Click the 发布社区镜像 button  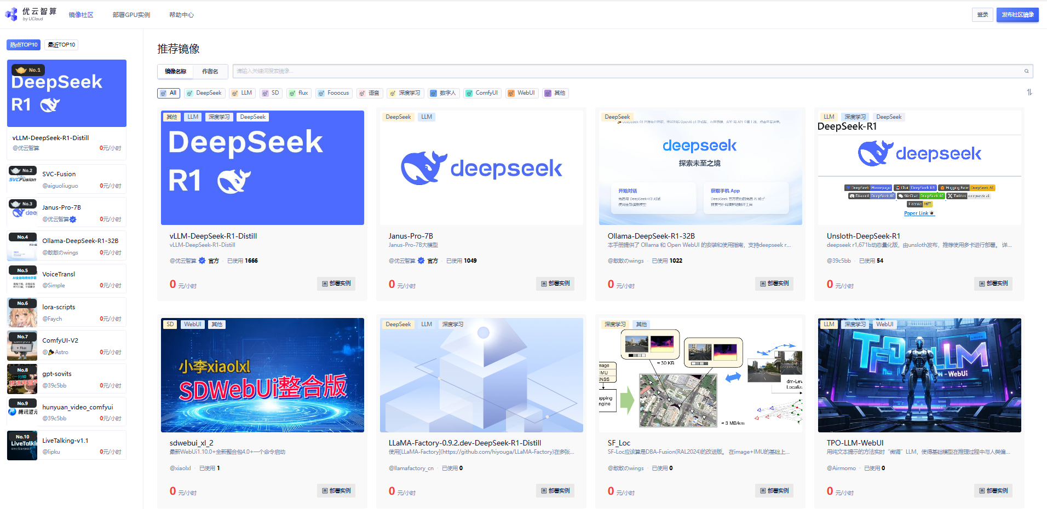tap(1017, 15)
